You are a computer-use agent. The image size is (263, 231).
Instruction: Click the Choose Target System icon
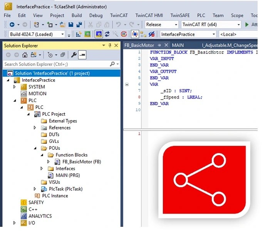[x=143, y=34]
